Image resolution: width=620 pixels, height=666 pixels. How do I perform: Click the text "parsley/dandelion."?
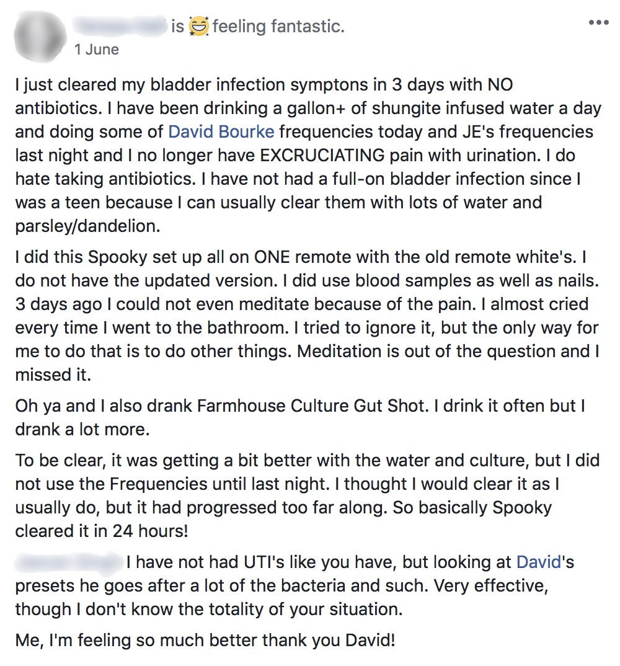(87, 226)
